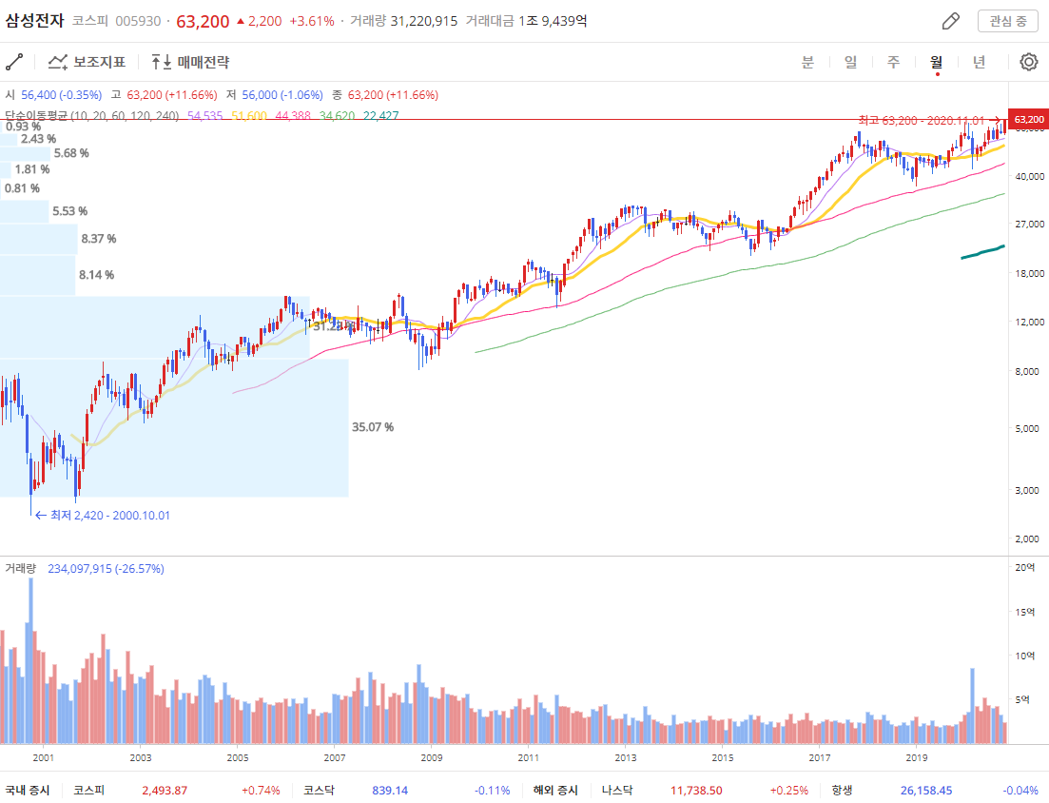Screen dimensions: 1049x803
Task: Click the 관심 중 watchlist button
Action: [x=1007, y=22]
